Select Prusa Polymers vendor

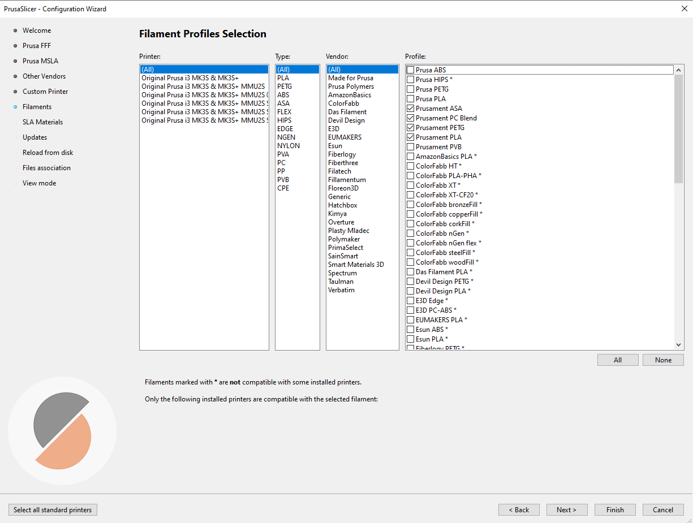[x=363, y=87]
